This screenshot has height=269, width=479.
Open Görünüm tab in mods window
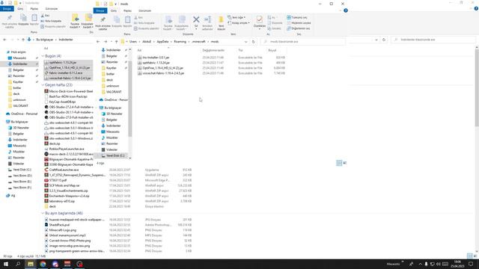144,10
